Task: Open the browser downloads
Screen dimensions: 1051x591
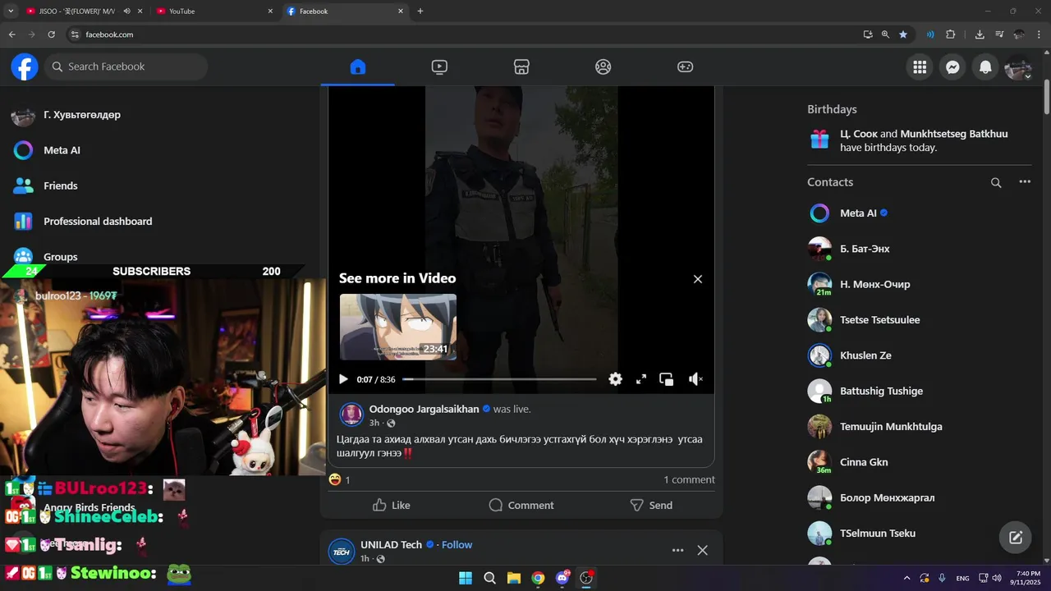Action: pos(980,34)
